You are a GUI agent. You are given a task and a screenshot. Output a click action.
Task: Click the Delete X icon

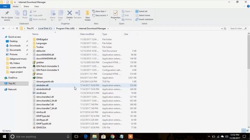click(70, 13)
